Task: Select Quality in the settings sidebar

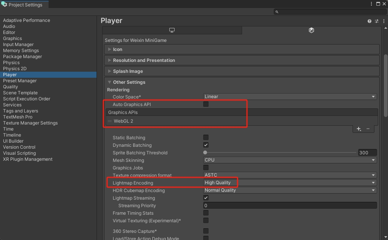Action: click(11, 87)
